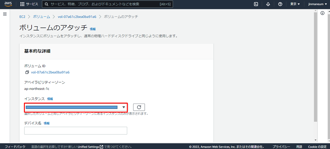This screenshot has height=149, width=330.
Task: Open the インスタンス selection dropdown
Action: pyautogui.click(x=76, y=107)
